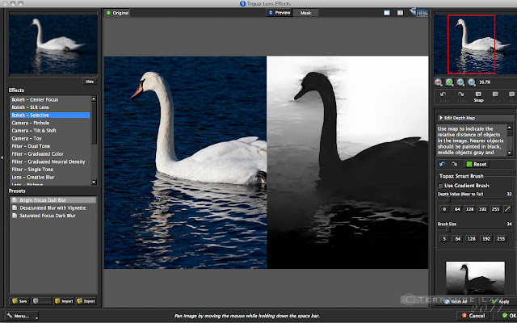Import a preset file
The width and height of the screenshot is (517, 323).
click(64, 301)
